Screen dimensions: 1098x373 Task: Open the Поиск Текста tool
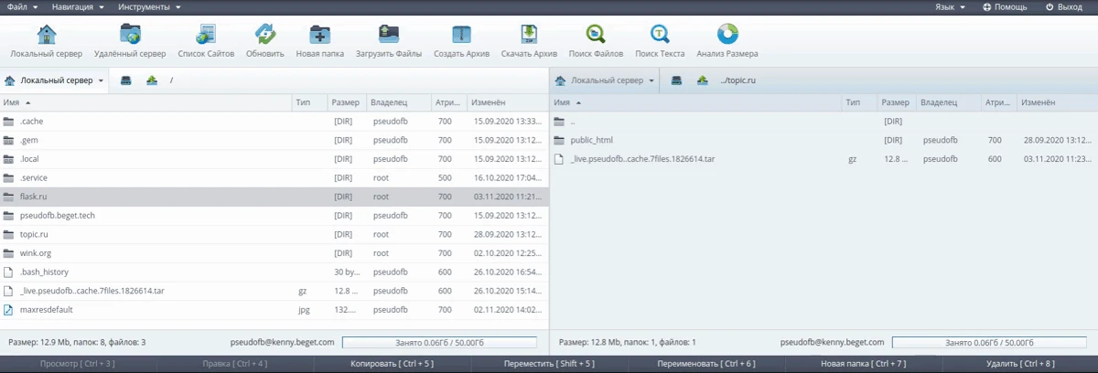click(660, 35)
